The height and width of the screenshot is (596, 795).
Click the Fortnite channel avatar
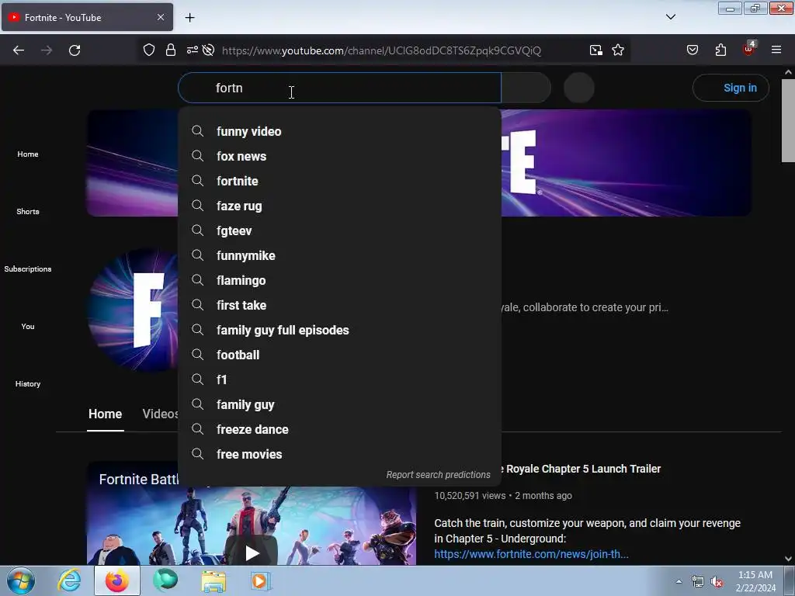click(x=134, y=310)
